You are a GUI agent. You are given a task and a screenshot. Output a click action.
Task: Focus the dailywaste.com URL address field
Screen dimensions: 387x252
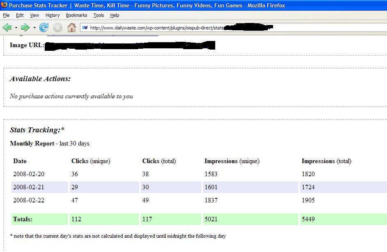point(233,27)
